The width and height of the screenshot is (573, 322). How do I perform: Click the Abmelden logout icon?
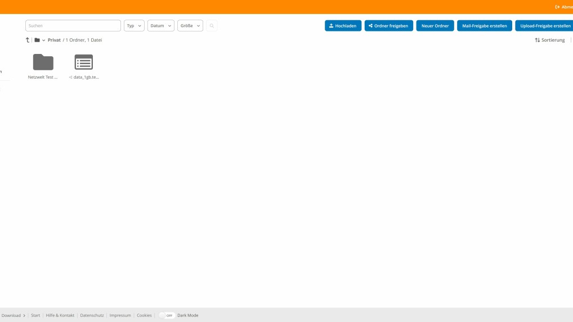pyautogui.click(x=557, y=7)
